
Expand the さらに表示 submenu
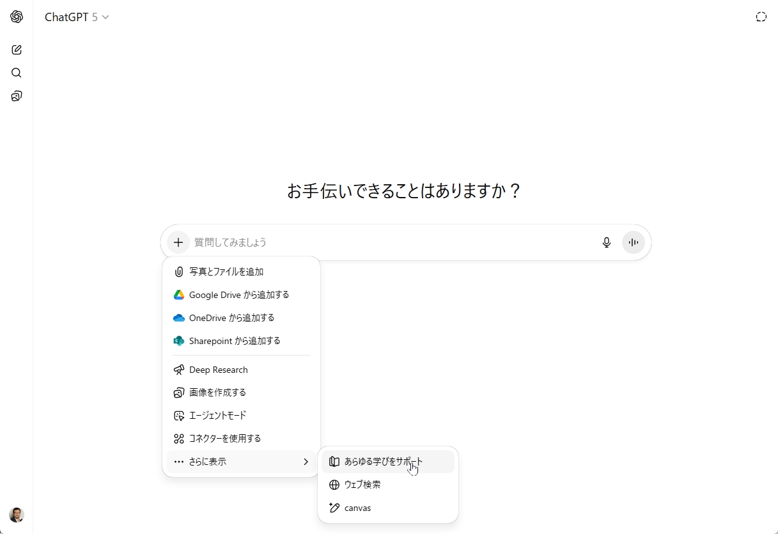coord(241,462)
